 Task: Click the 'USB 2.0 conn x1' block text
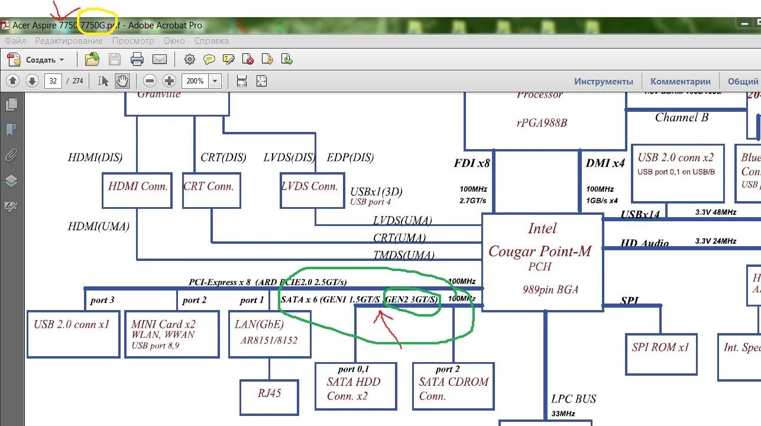point(72,324)
